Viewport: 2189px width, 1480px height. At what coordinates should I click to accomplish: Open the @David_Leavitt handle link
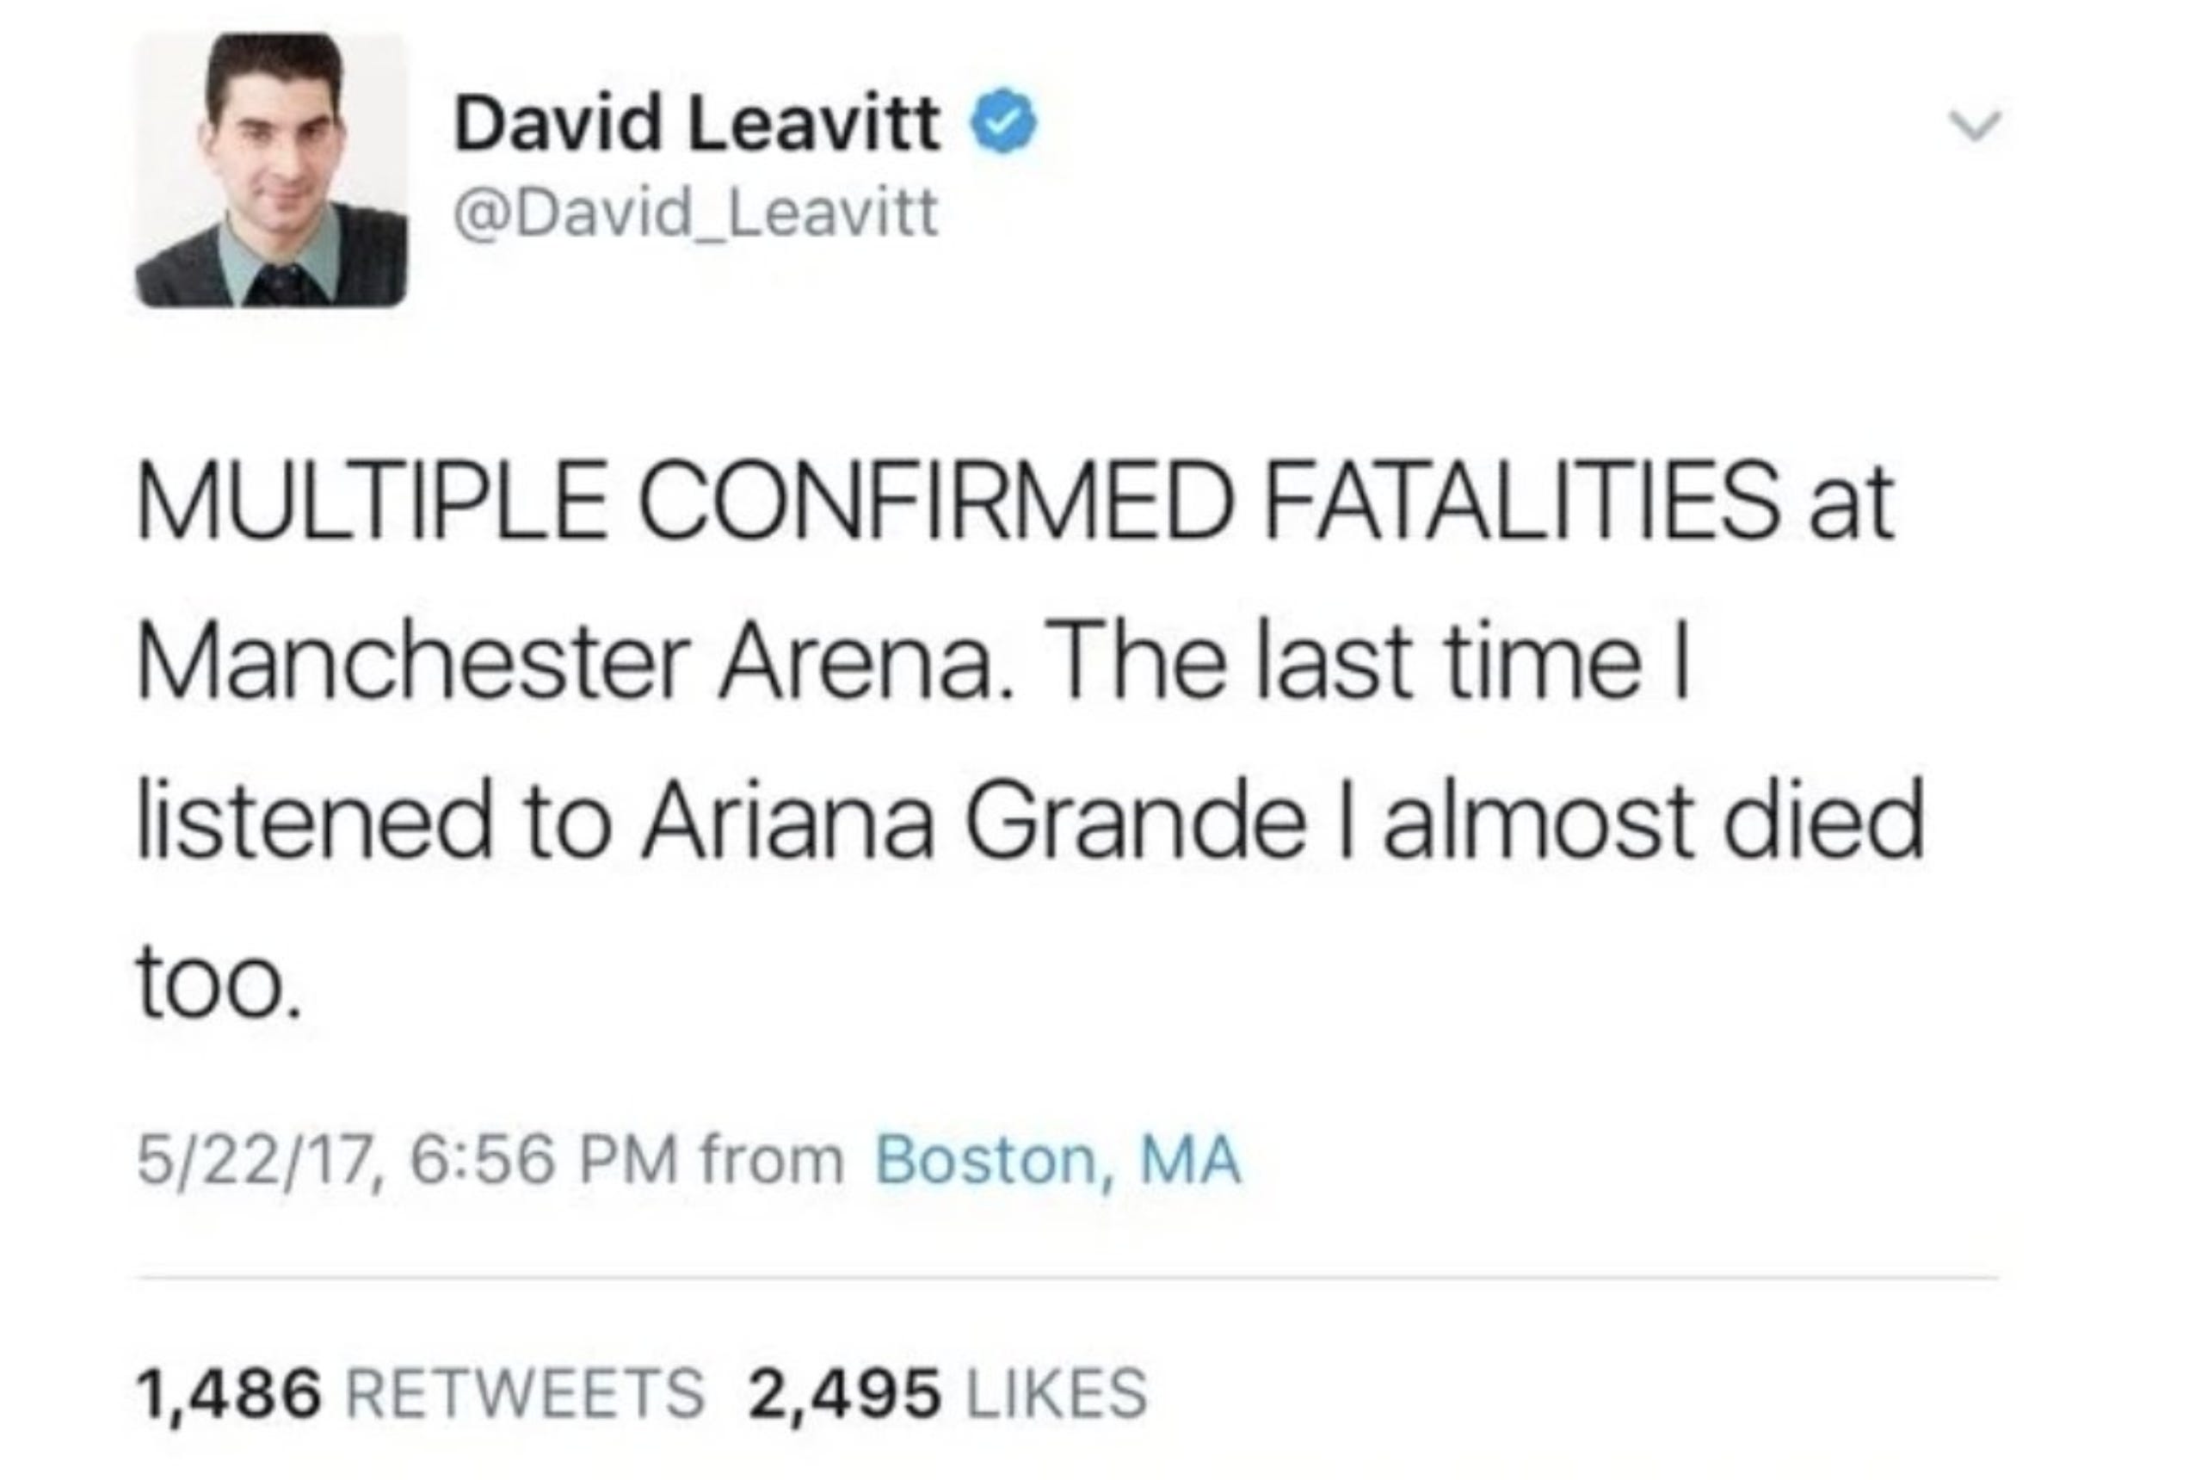tap(696, 213)
